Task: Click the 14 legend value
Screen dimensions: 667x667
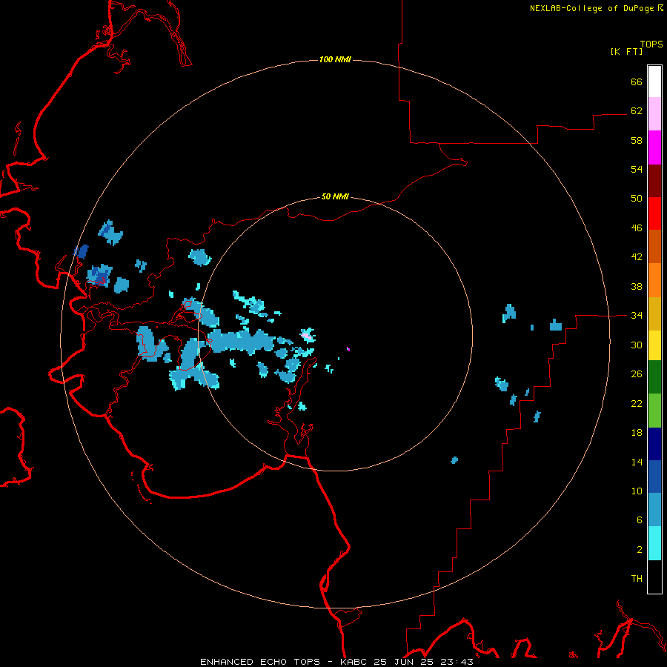Action: pyautogui.click(x=637, y=462)
